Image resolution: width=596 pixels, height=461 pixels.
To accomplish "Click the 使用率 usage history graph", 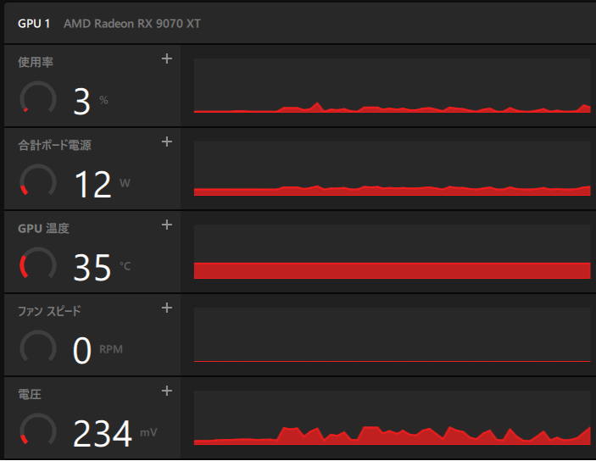I will click(392, 86).
